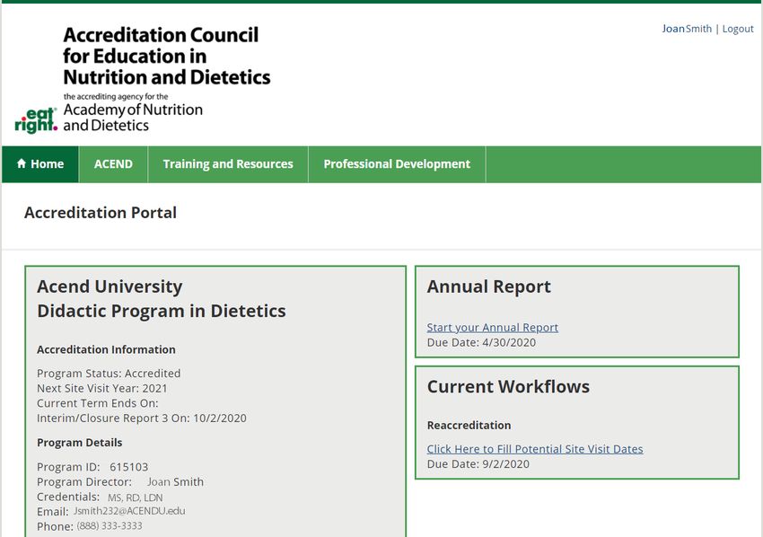Click the Didactic Program in Dietetics heading

click(x=162, y=311)
